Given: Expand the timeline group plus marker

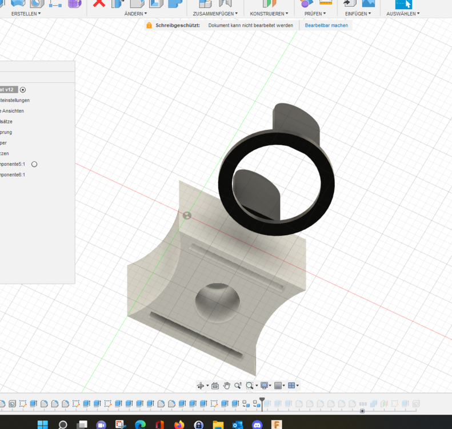Looking at the screenshot, I should (x=362, y=411).
